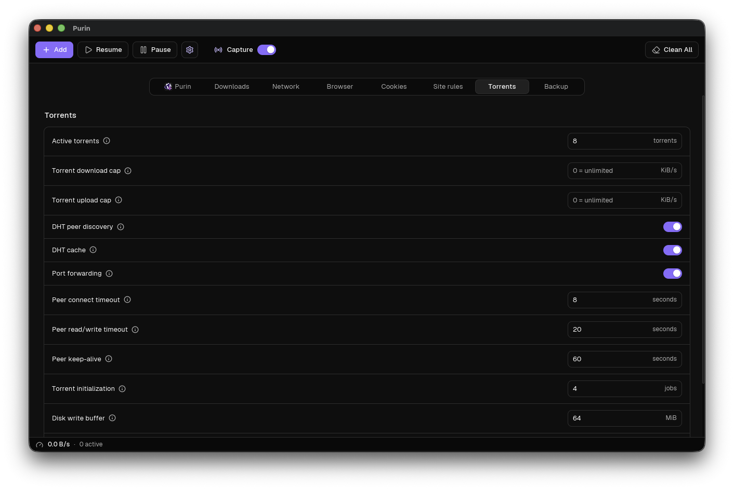Go to the Network tab
The width and height of the screenshot is (734, 490).
[286, 87]
